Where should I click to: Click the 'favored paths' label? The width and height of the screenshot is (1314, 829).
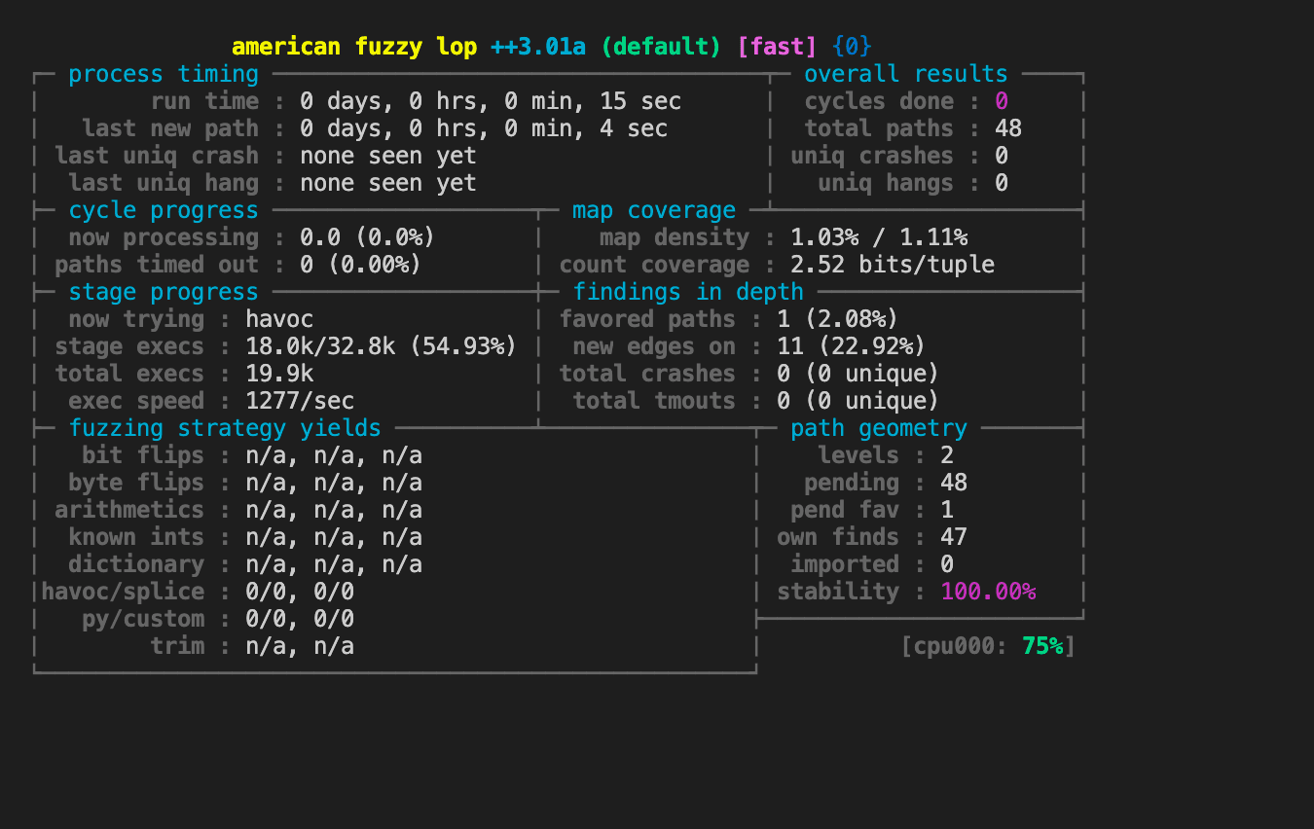pos(647,319)
